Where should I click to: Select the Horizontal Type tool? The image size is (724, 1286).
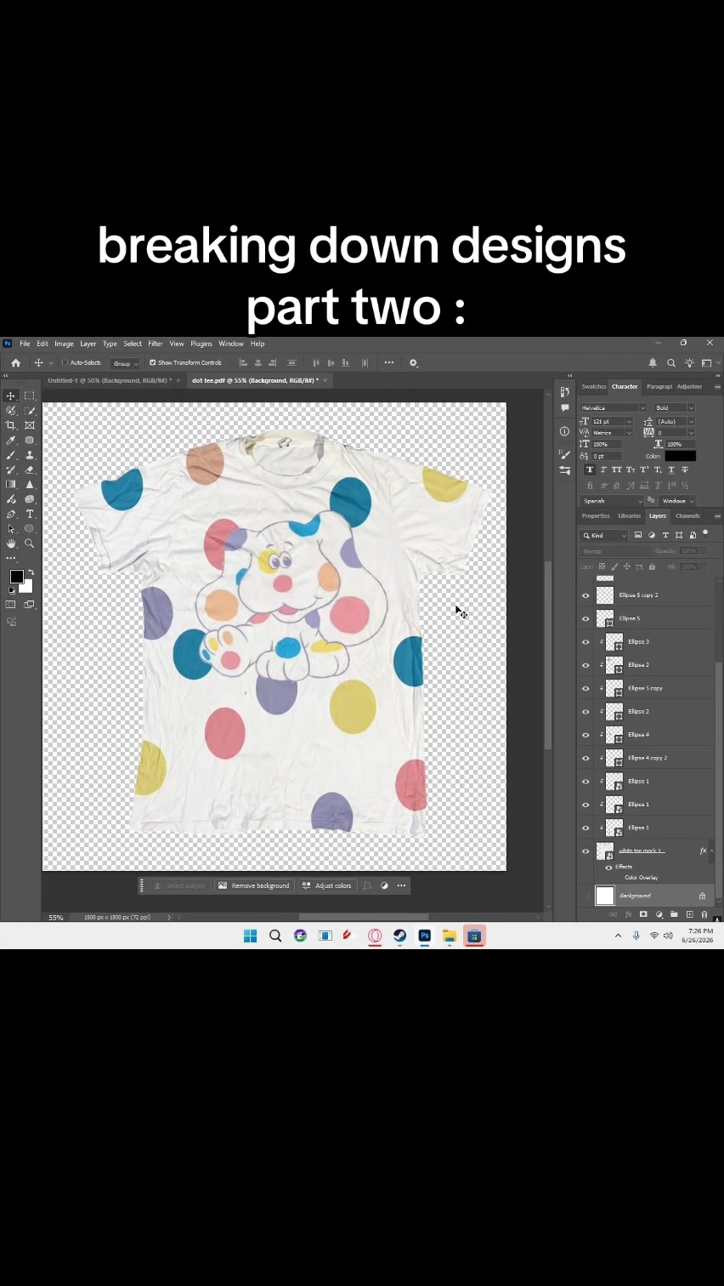[30, 514]
